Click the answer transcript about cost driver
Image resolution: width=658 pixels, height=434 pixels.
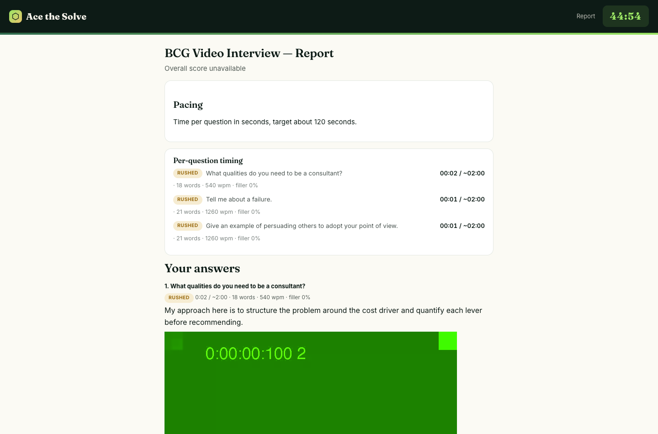click(x=324, y=316)
